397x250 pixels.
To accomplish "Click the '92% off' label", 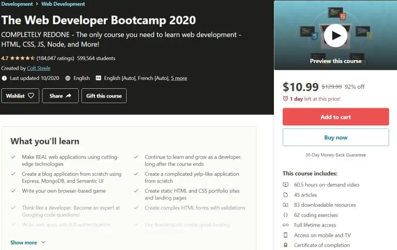I will (355, 87).
